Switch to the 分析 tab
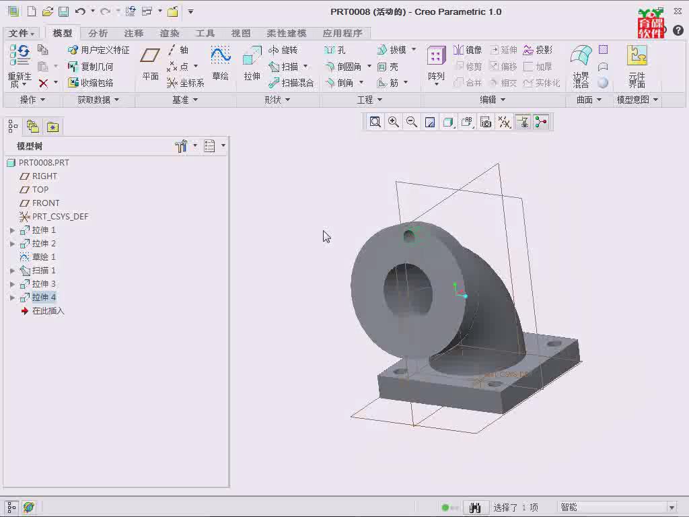 tap(98, 34)
